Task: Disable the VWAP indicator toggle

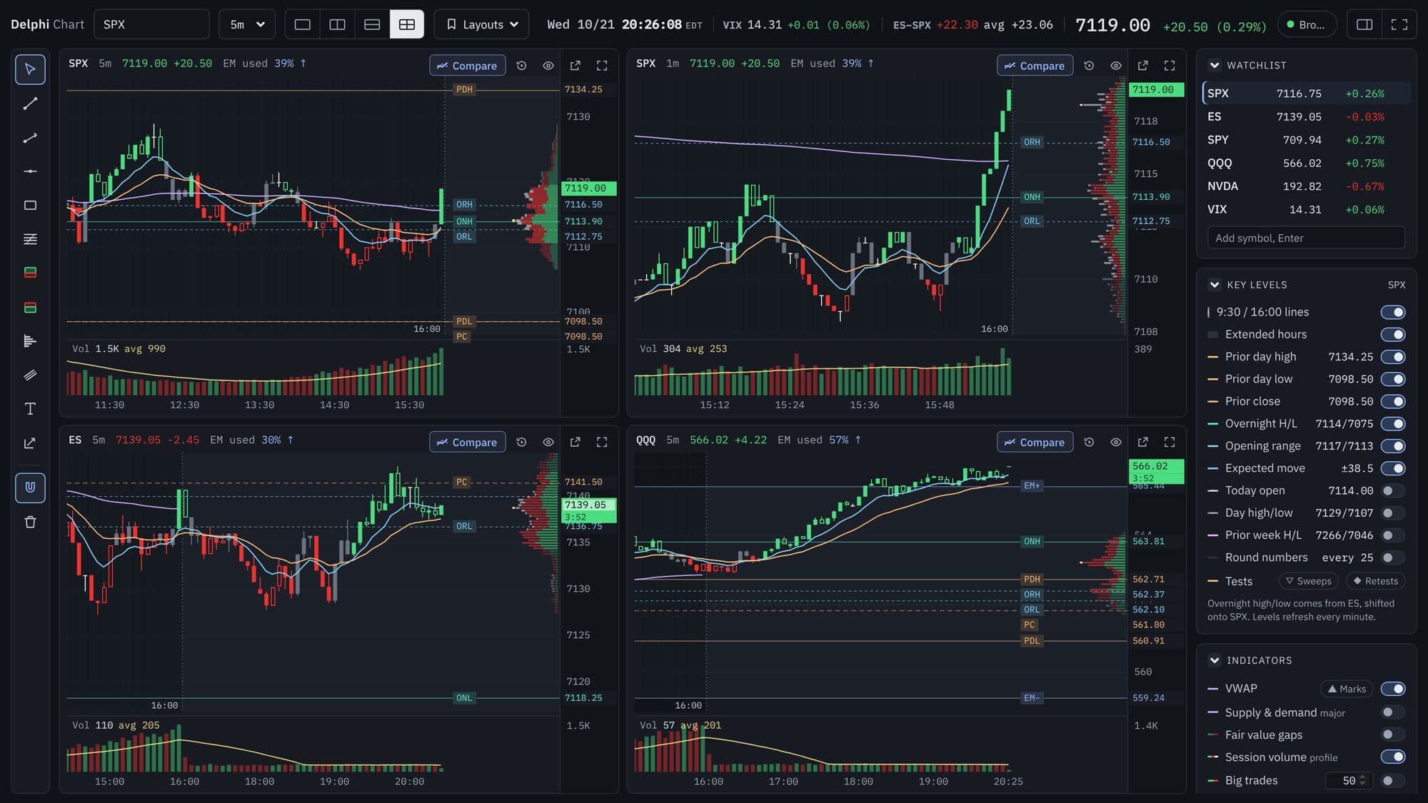Action: tap(1393, 689)
